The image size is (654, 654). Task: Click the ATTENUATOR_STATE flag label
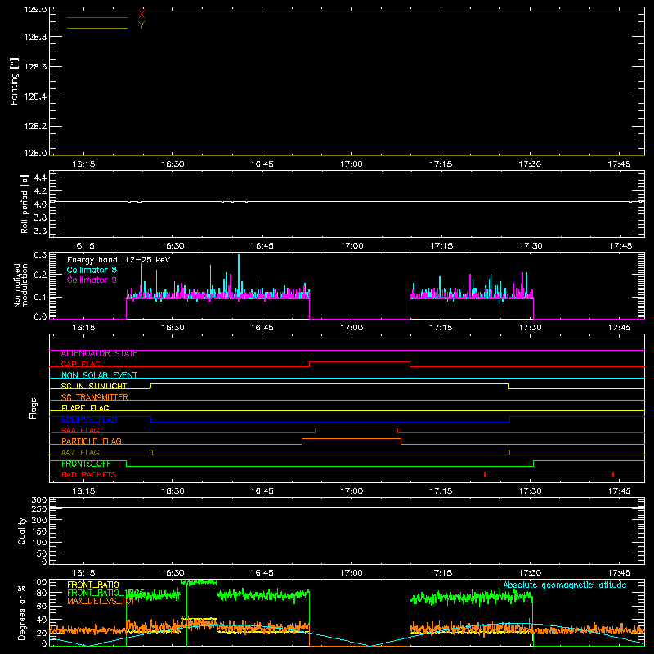pyautogui.click(x=99, y=354)
